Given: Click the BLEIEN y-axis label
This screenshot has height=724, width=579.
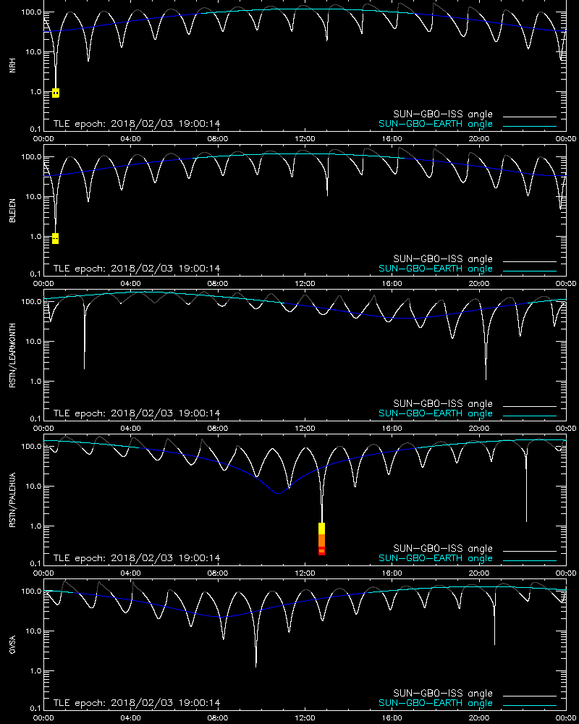Looking at the screenshot, I should [12, 211].
